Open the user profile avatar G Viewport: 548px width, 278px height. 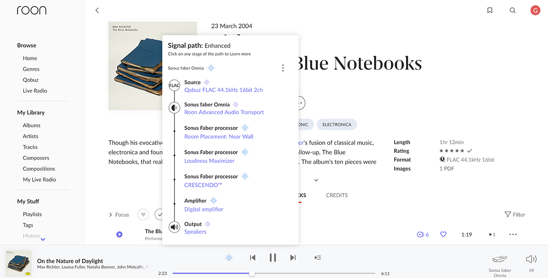[x=535, y=10]
